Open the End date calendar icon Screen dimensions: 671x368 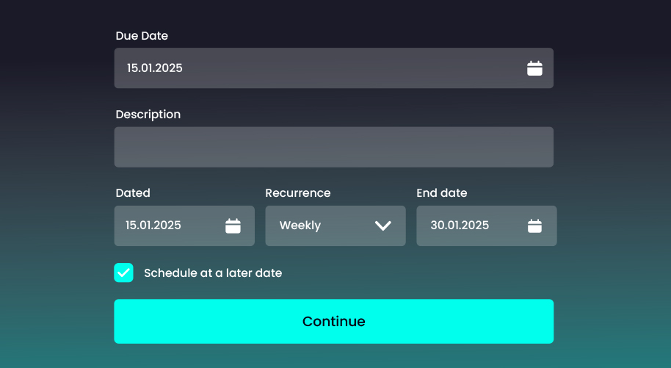pyautogui.click(x=534, y=226)
